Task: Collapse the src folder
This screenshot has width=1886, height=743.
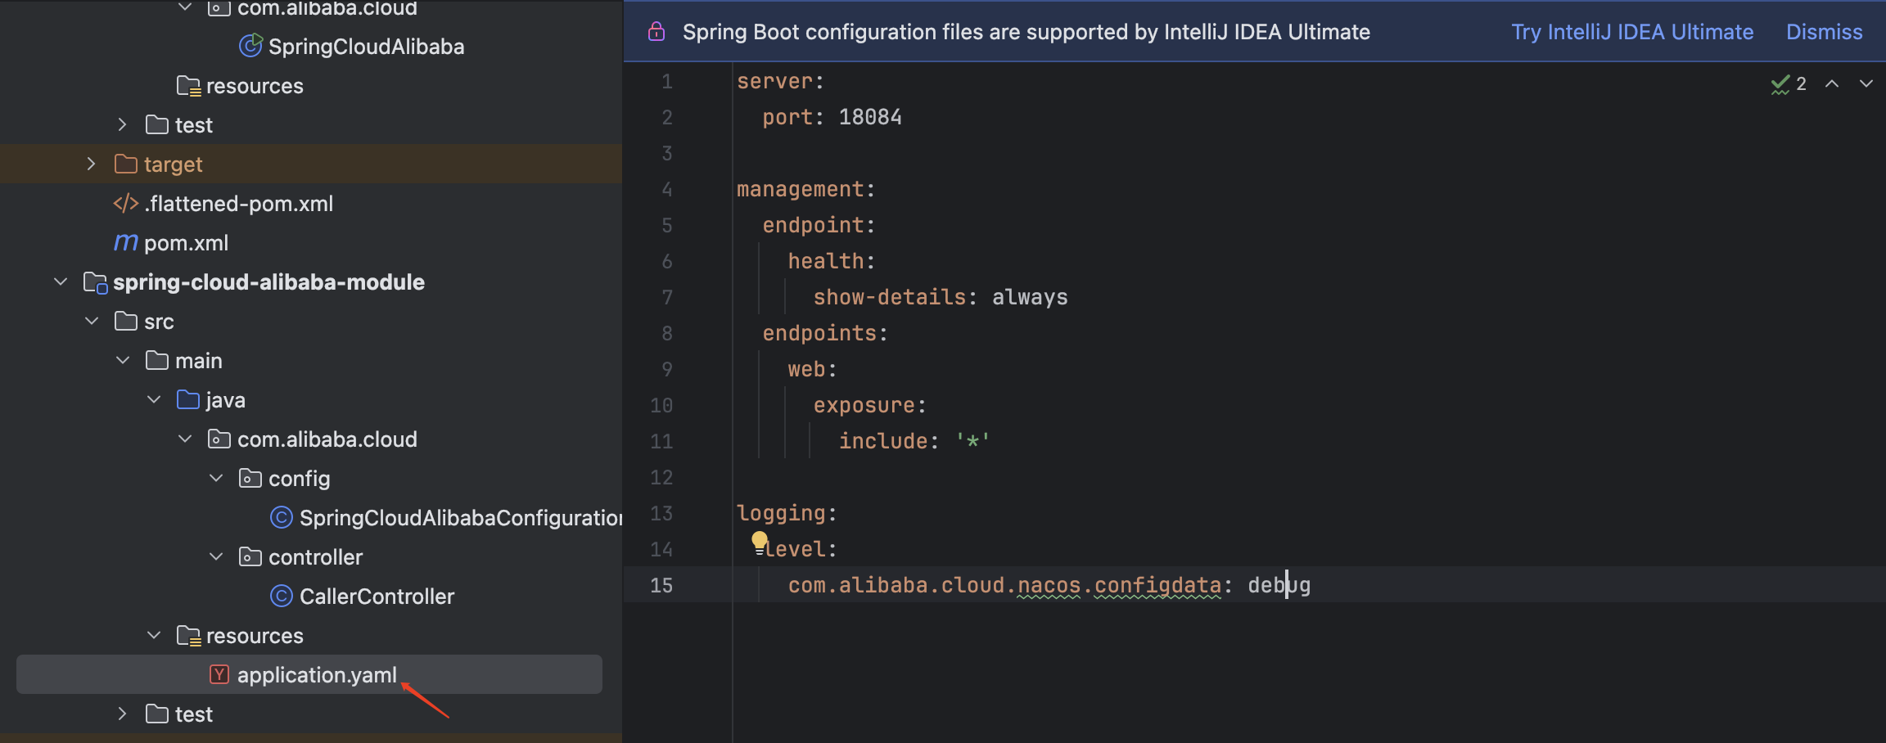Action: tap(91, 321)
